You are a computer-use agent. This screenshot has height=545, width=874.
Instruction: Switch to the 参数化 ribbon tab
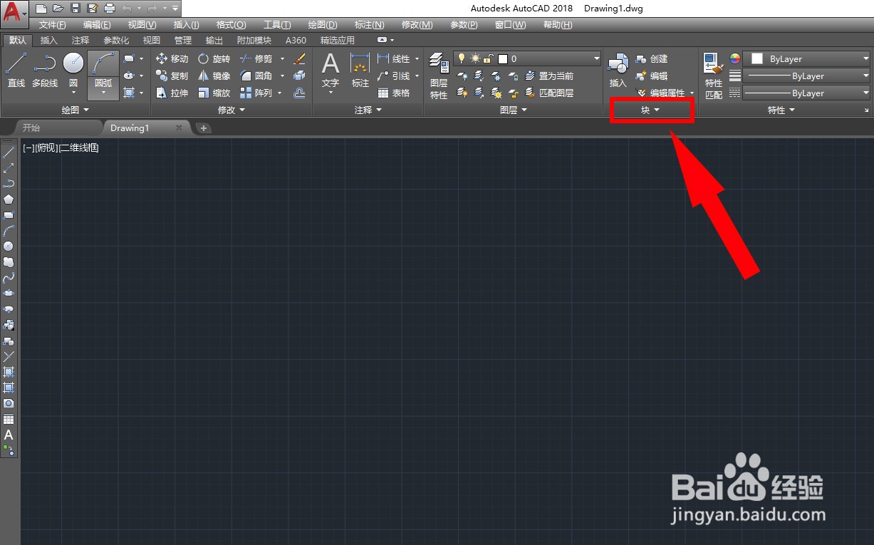coord(116,41)
